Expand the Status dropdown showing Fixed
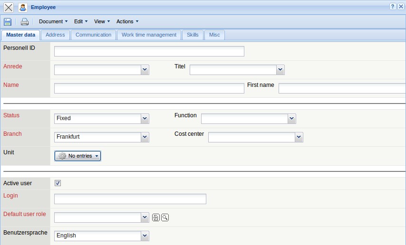Viewport: 406px width, 245px height. pyautogui.click(x=145, y=119)
